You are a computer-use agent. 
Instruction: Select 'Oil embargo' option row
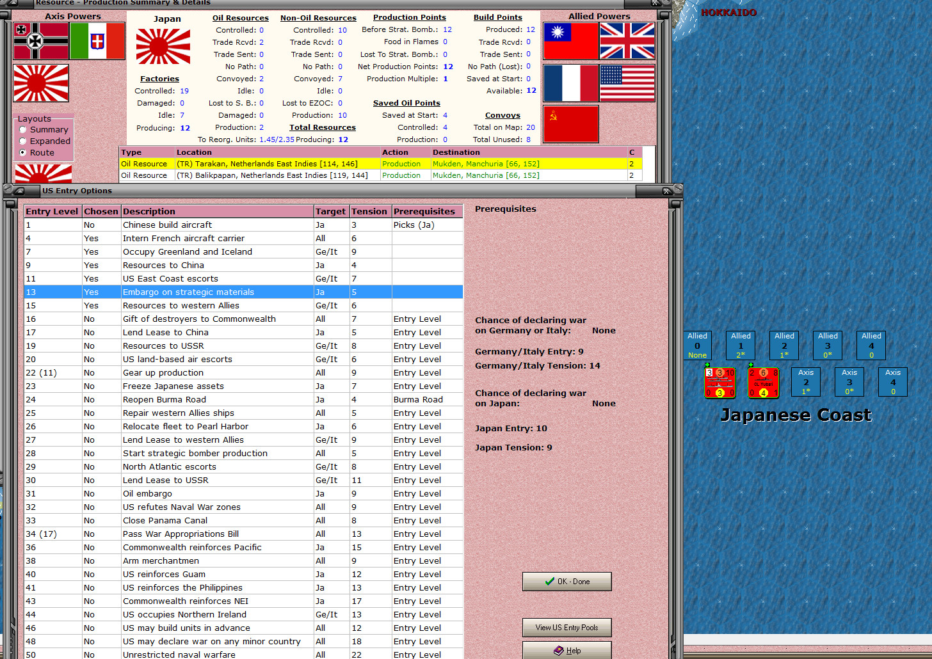(x=243, y=494)
